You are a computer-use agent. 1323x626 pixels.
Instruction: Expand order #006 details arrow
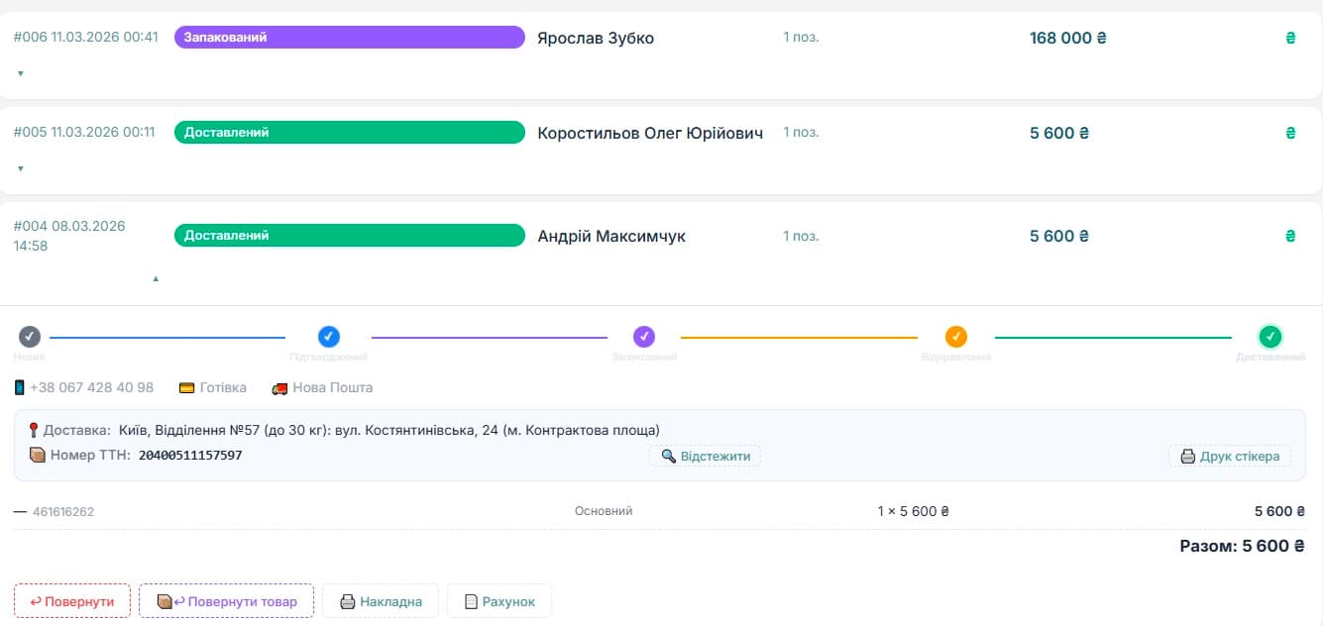coord(20,73)
